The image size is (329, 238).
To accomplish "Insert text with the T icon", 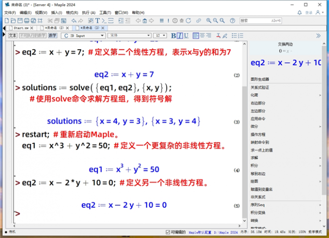I will click(x=97, y=21).
